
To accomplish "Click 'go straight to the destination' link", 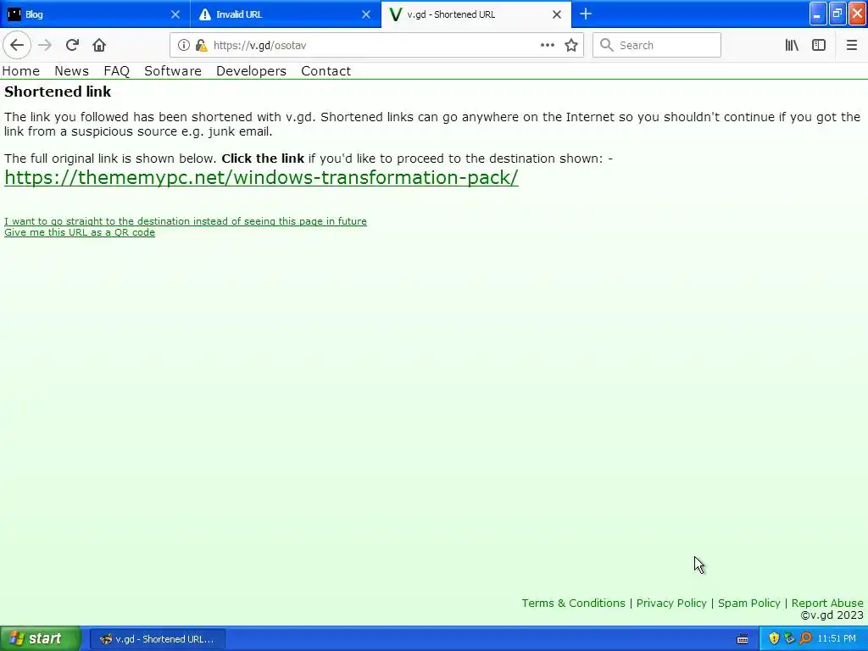I will [186, 221].
